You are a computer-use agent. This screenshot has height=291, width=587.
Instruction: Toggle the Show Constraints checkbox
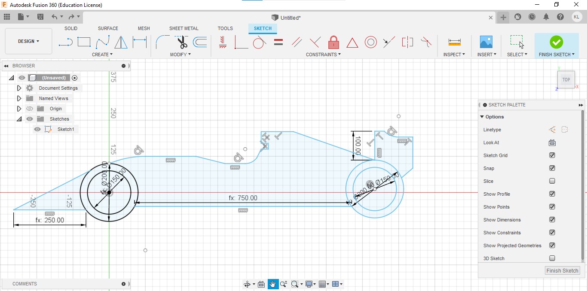click(552, 233)
